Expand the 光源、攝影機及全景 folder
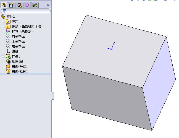The height and width of the screenshot is (138, 179). click(3, 27)
